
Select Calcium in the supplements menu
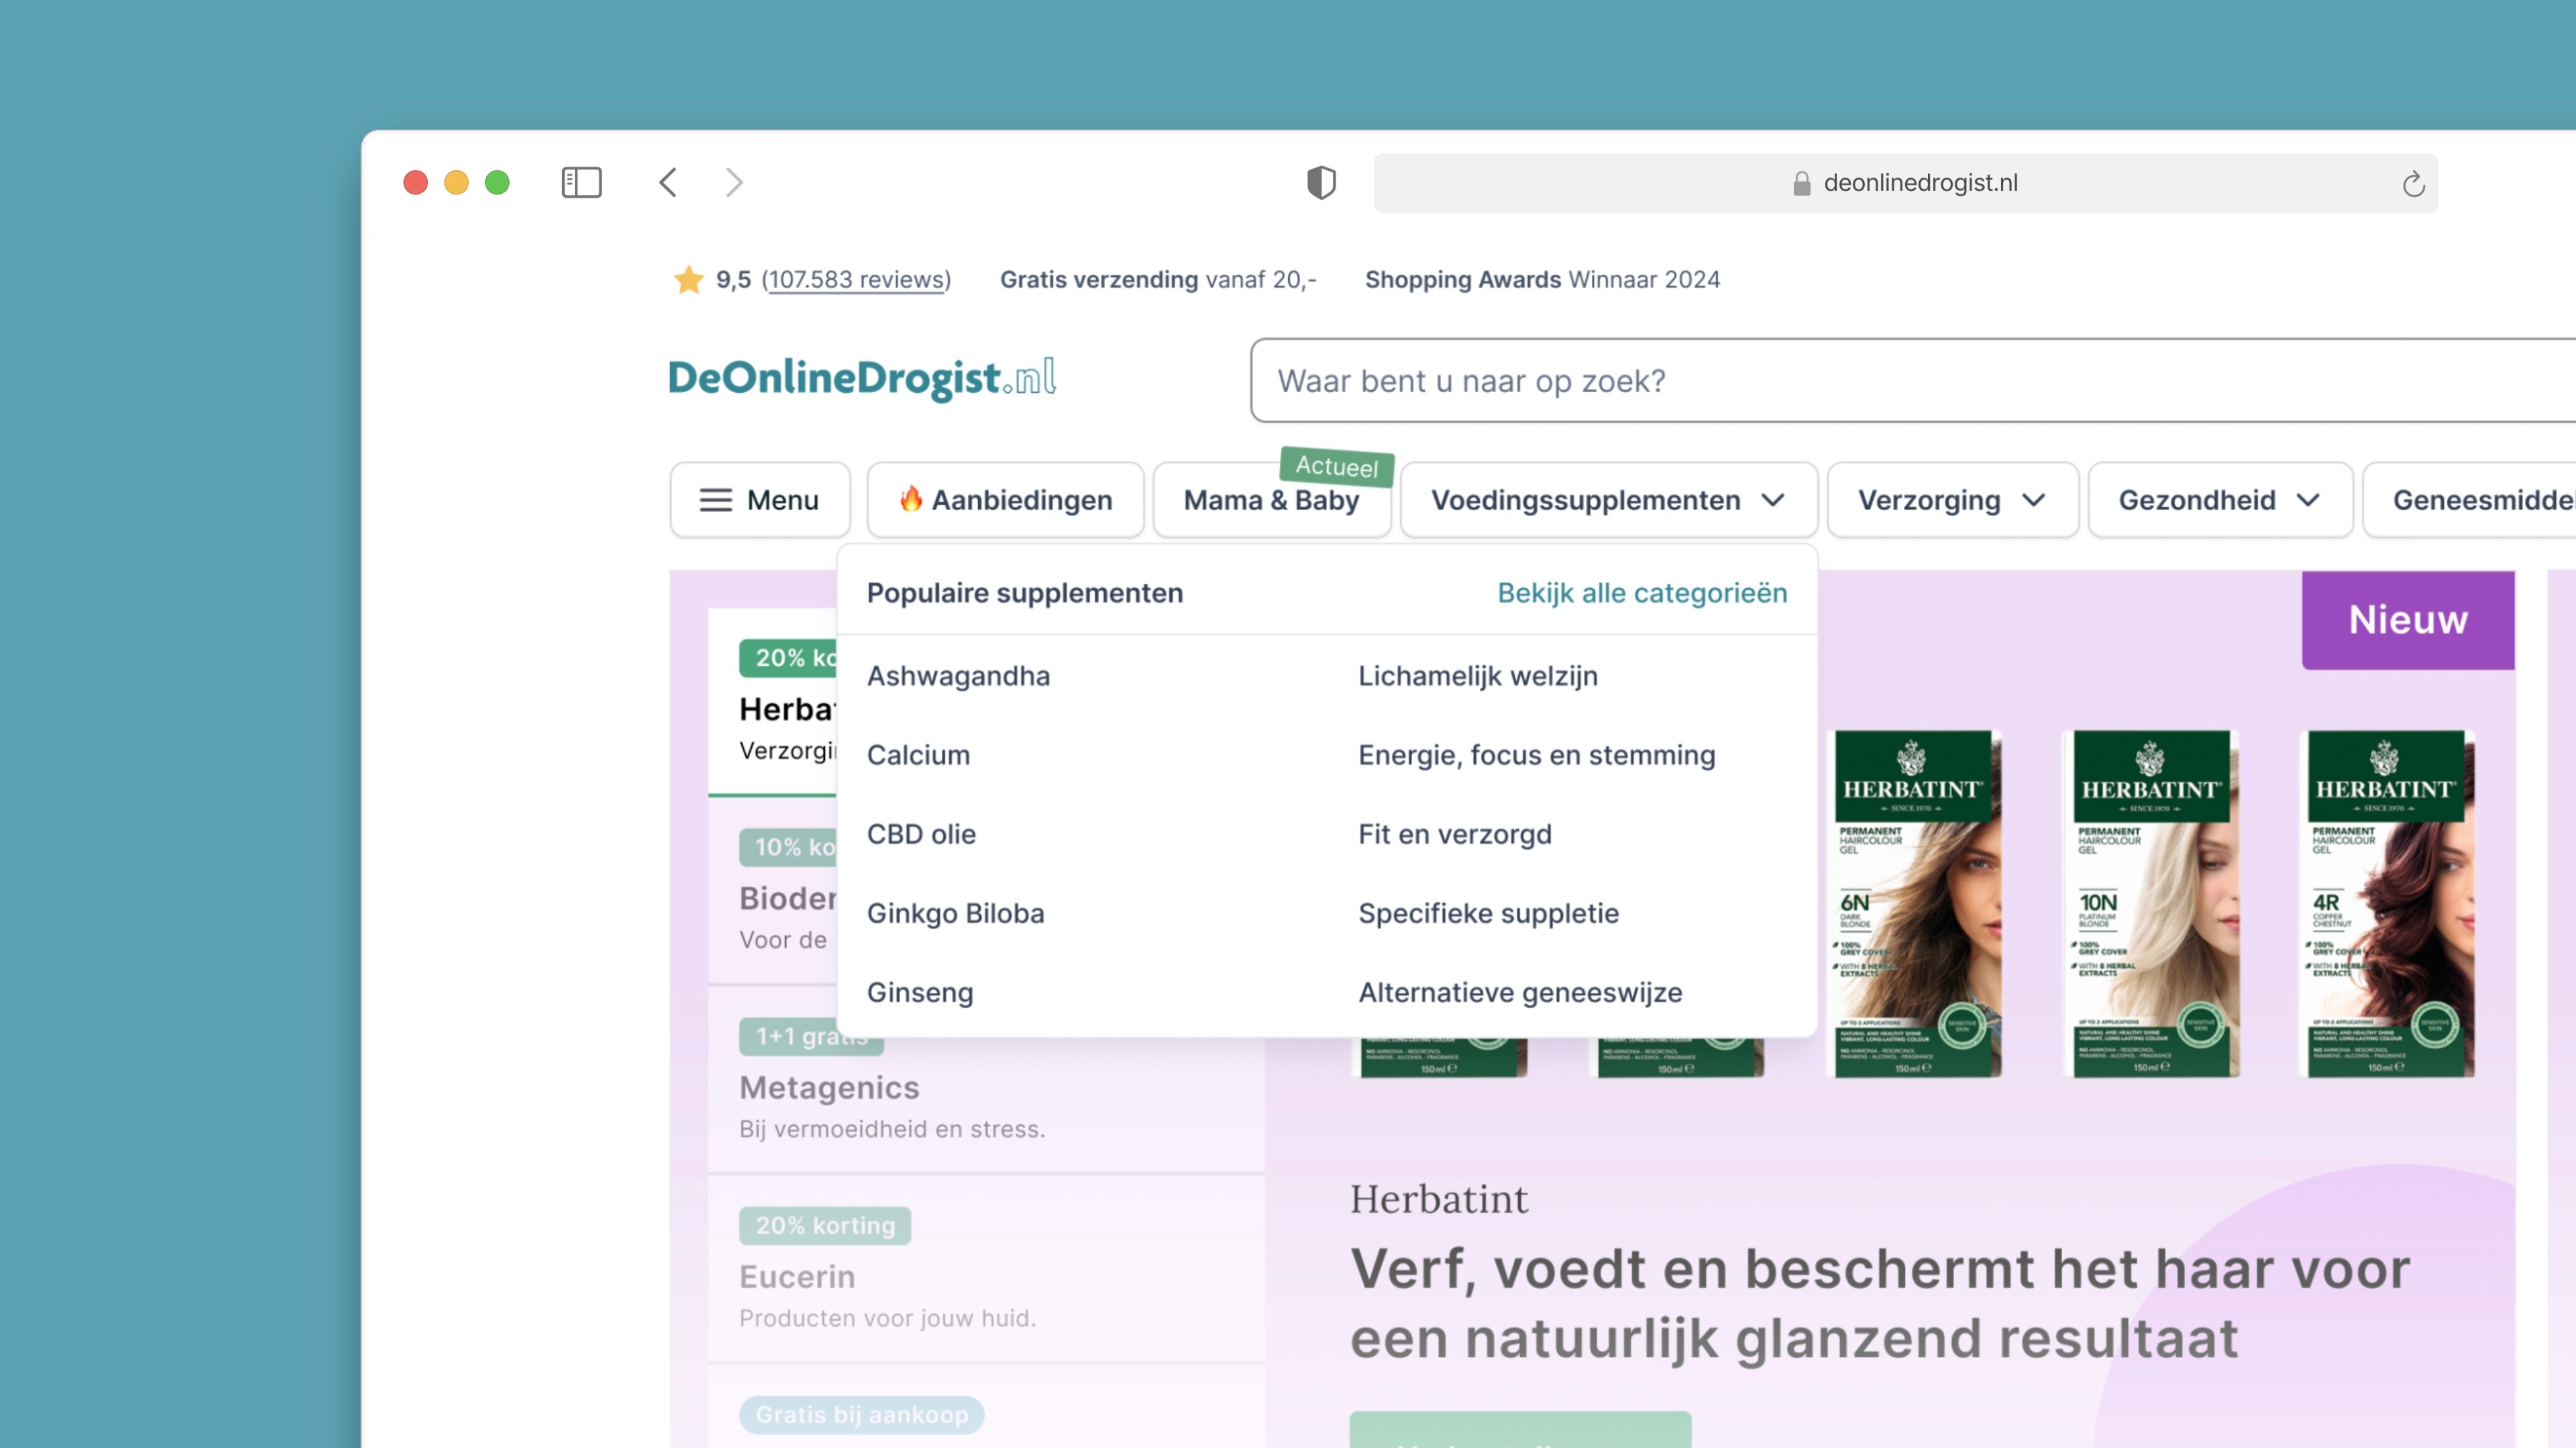[x=918, y=754]
